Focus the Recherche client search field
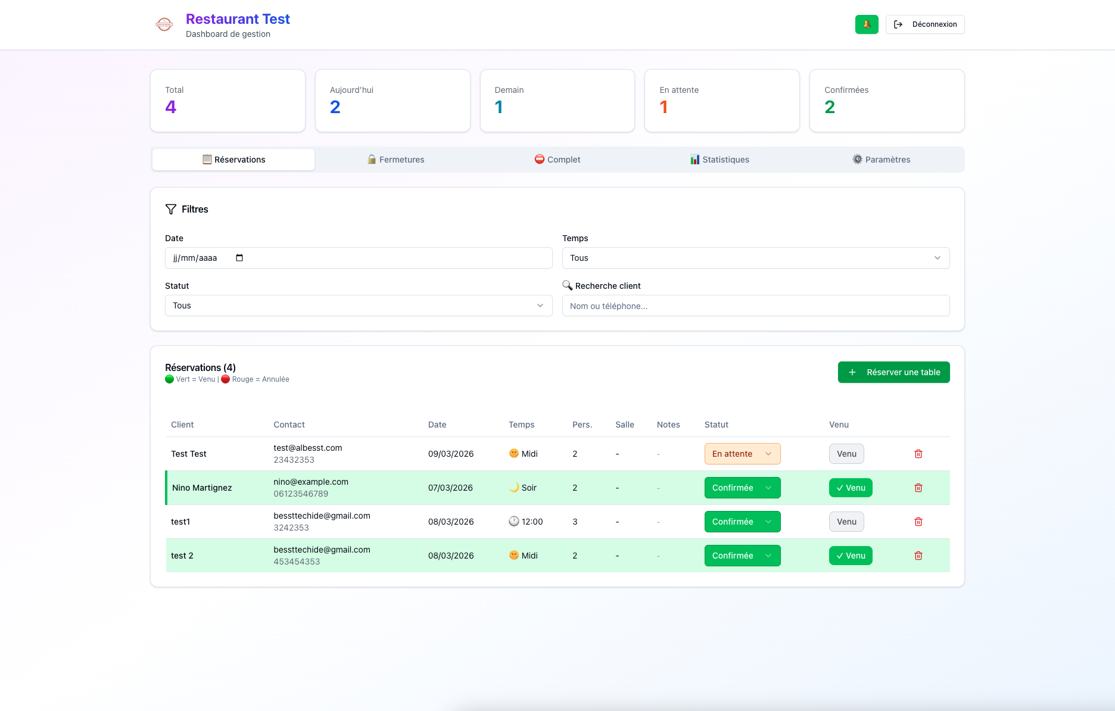1115x711 pixels. pos(755,305)
